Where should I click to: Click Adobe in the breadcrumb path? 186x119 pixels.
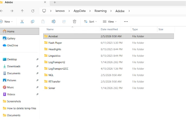tap(120, 11)
